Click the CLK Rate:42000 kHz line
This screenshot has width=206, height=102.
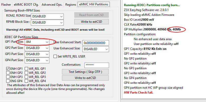click(138, 25)
